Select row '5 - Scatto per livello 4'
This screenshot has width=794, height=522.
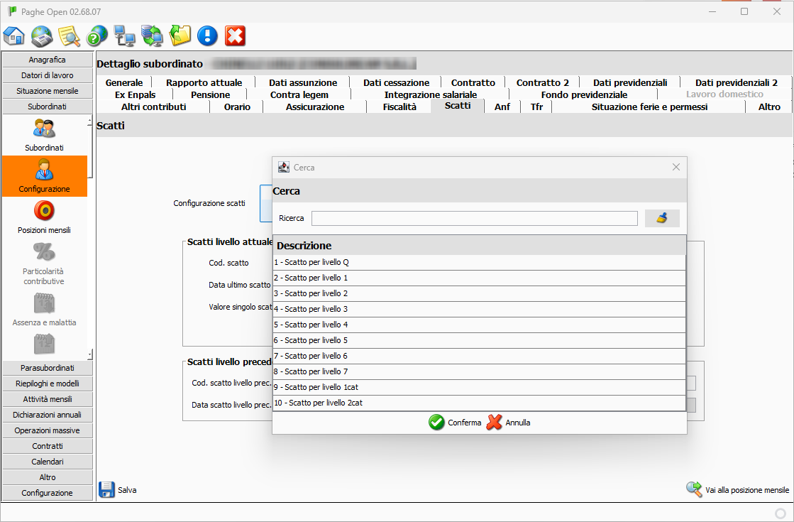pyautogui.click(x=479, y=325)
